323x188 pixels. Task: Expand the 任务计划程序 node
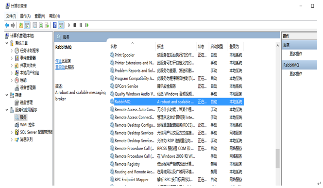pyautogui.click(x=12, y=51)
